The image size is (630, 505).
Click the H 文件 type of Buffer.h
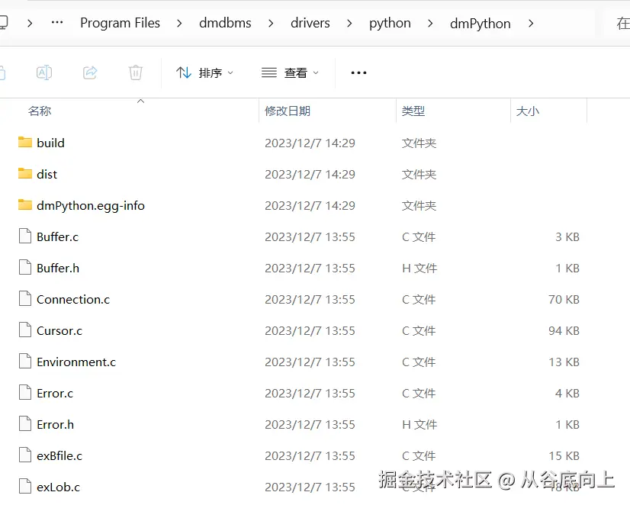[419, 269]
